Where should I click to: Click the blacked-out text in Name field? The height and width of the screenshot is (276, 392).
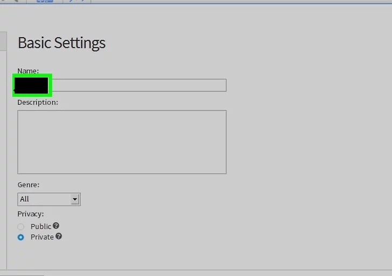31,86
